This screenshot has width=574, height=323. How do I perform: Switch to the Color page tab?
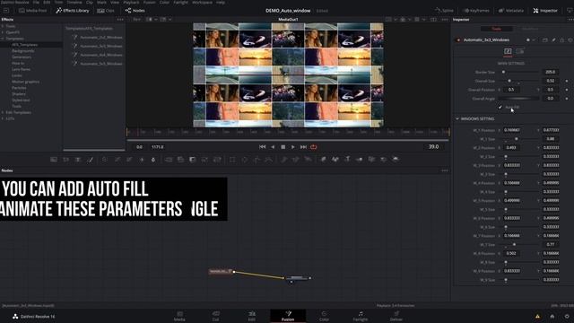click(324, 316)
